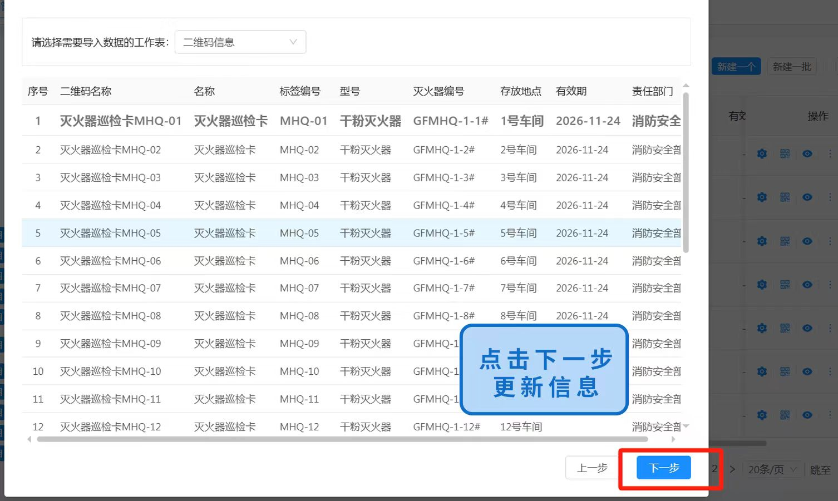This screenshot has height=501, width=838.
Task: Click the QR code icon on the fourth row
Action: 785,284
